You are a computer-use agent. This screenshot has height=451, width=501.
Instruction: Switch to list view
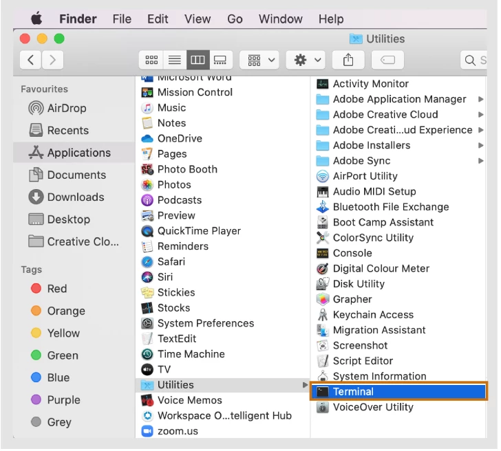tap(175, 60)
